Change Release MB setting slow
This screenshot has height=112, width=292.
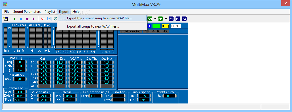pyautogui.click(x=70, y=96)
